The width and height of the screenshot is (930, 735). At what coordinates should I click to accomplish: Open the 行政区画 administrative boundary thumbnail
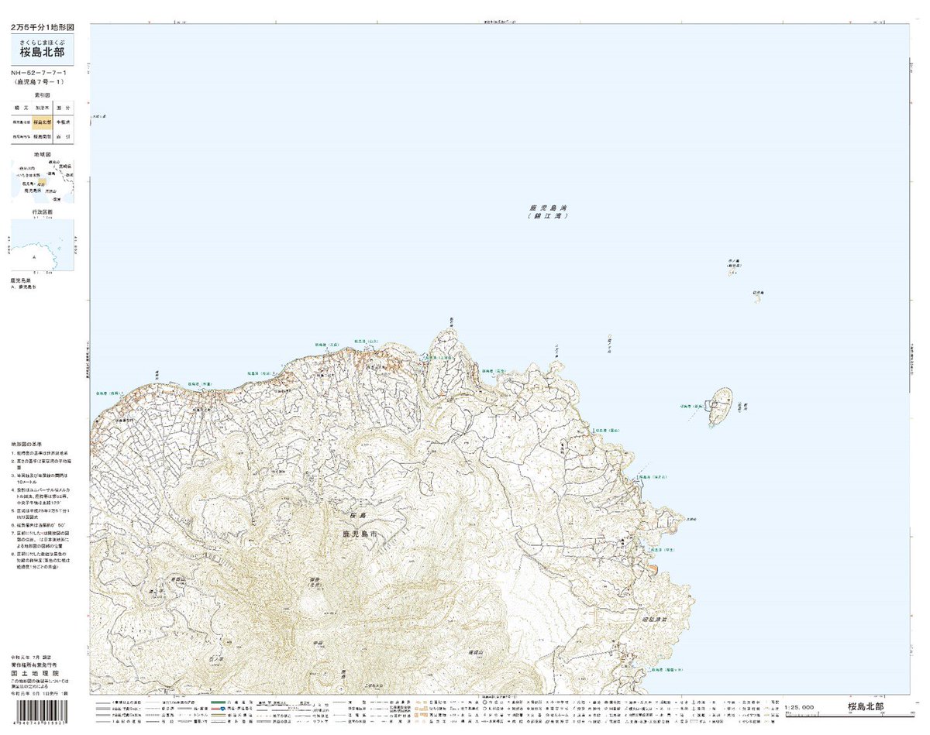click(43, 246)
